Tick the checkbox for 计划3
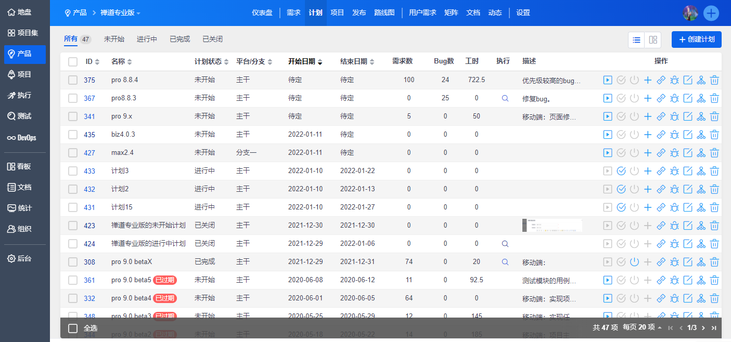Image resolution: width=731 pixels, height=342 pixels. pos(73,171)
